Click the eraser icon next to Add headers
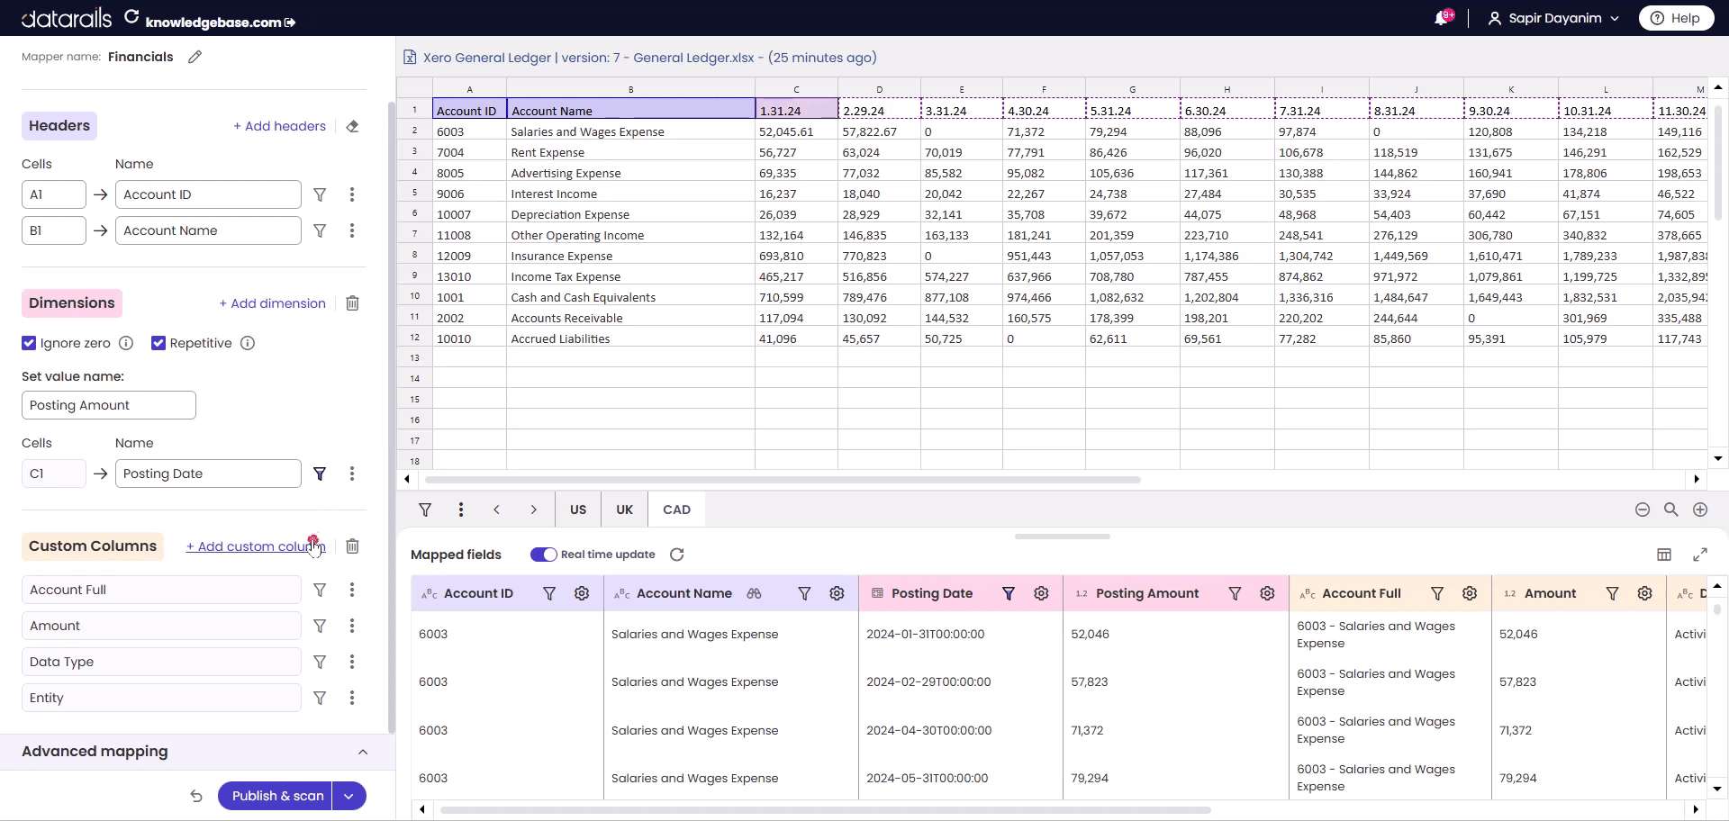 pyautogui.click(x=352, y=126)
